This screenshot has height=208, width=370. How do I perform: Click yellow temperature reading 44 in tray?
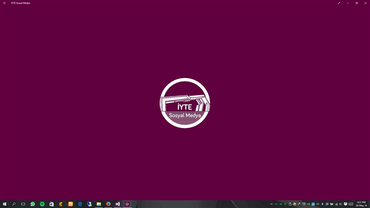pos(271,204)
